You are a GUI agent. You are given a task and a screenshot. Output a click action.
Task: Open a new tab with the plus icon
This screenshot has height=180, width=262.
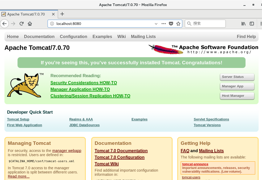62,14
